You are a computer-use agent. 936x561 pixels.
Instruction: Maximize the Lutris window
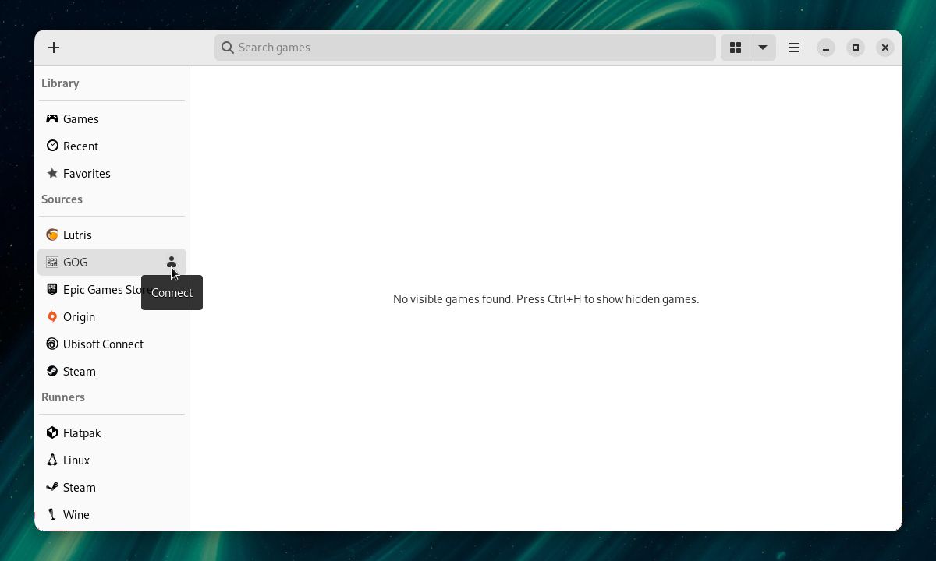pos(856,48)
